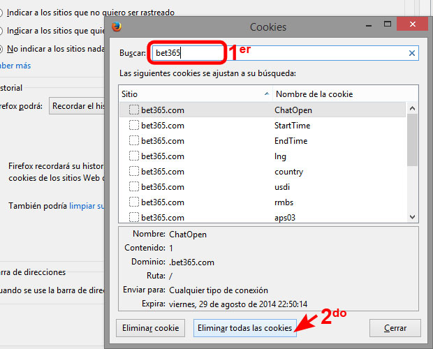The width and height of the screenshot is (433, 349).
Task: Click the Firefox icon in Cookies title bar
Action: tap(117, 27)
